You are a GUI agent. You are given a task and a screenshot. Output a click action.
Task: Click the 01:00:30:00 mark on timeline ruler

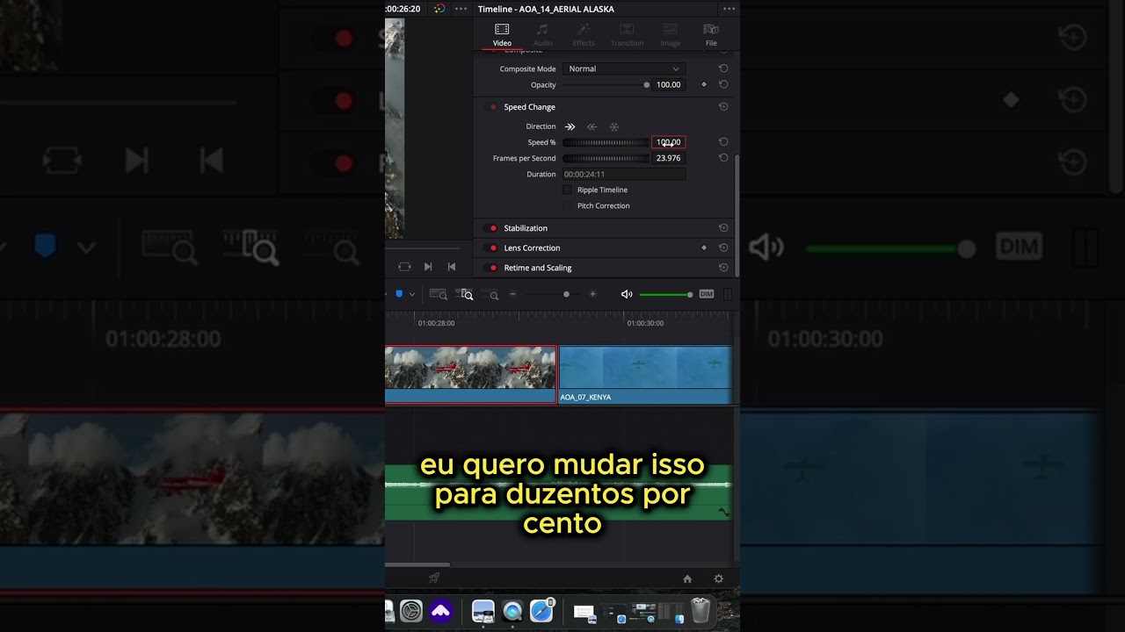(644, 323)
